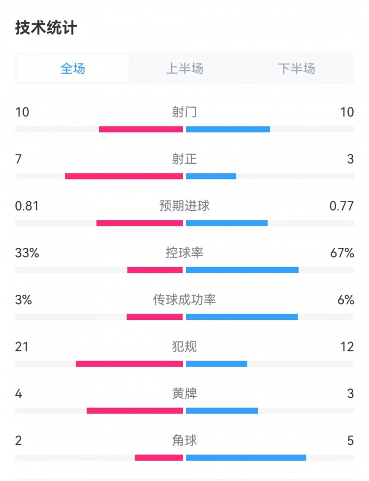369x481 pixels.
Task: Click the 传球成功率 label
Action: click(184, 299)
